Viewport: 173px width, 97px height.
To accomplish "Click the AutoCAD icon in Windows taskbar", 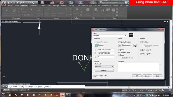I will [63, 95].
